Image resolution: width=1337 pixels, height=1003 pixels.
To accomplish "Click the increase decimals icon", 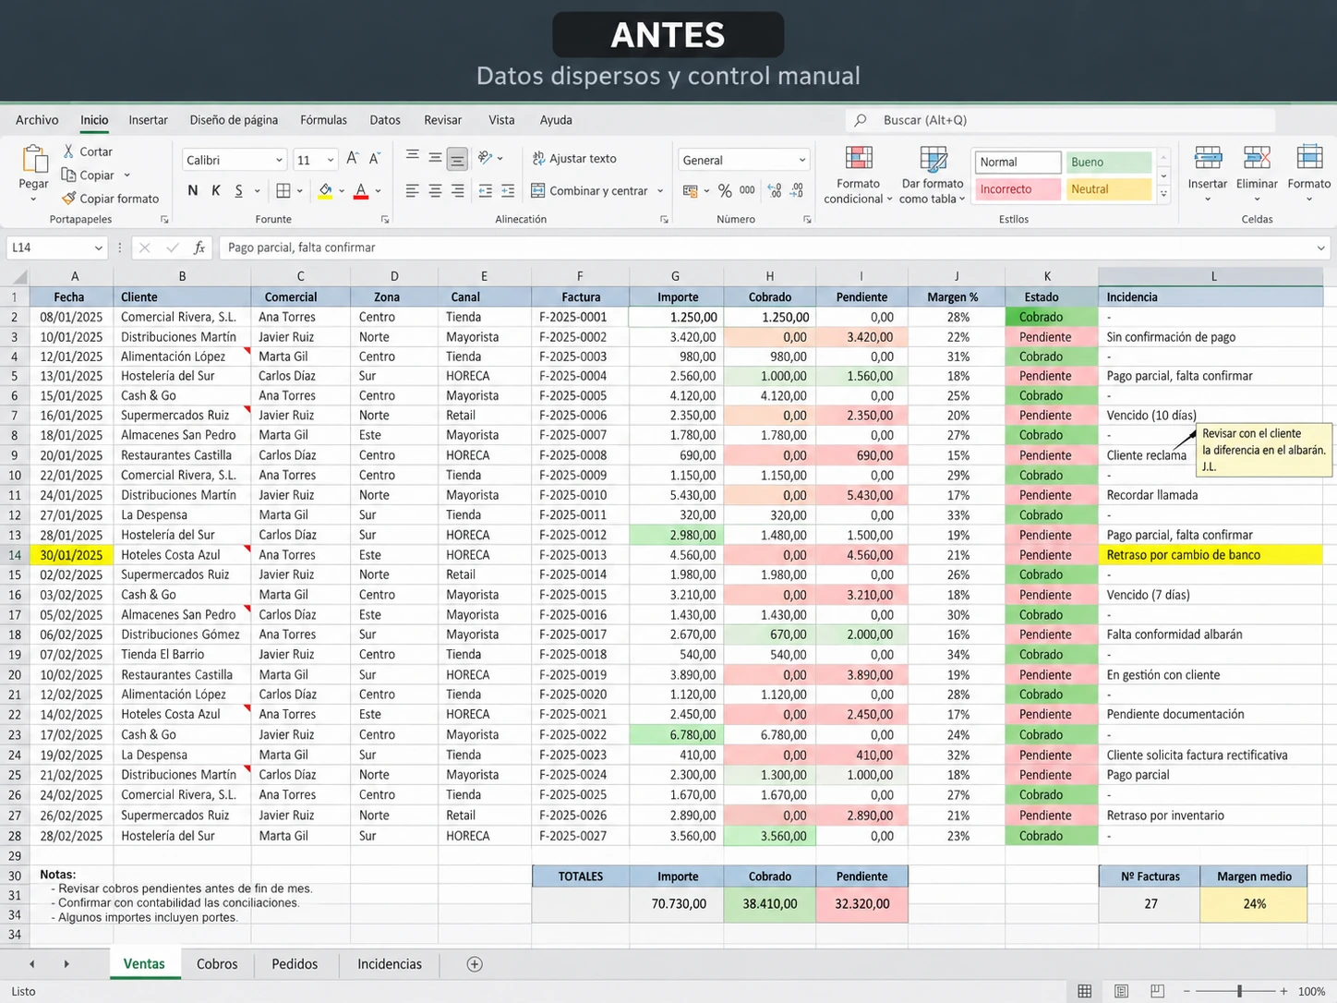I will (775, 190).
